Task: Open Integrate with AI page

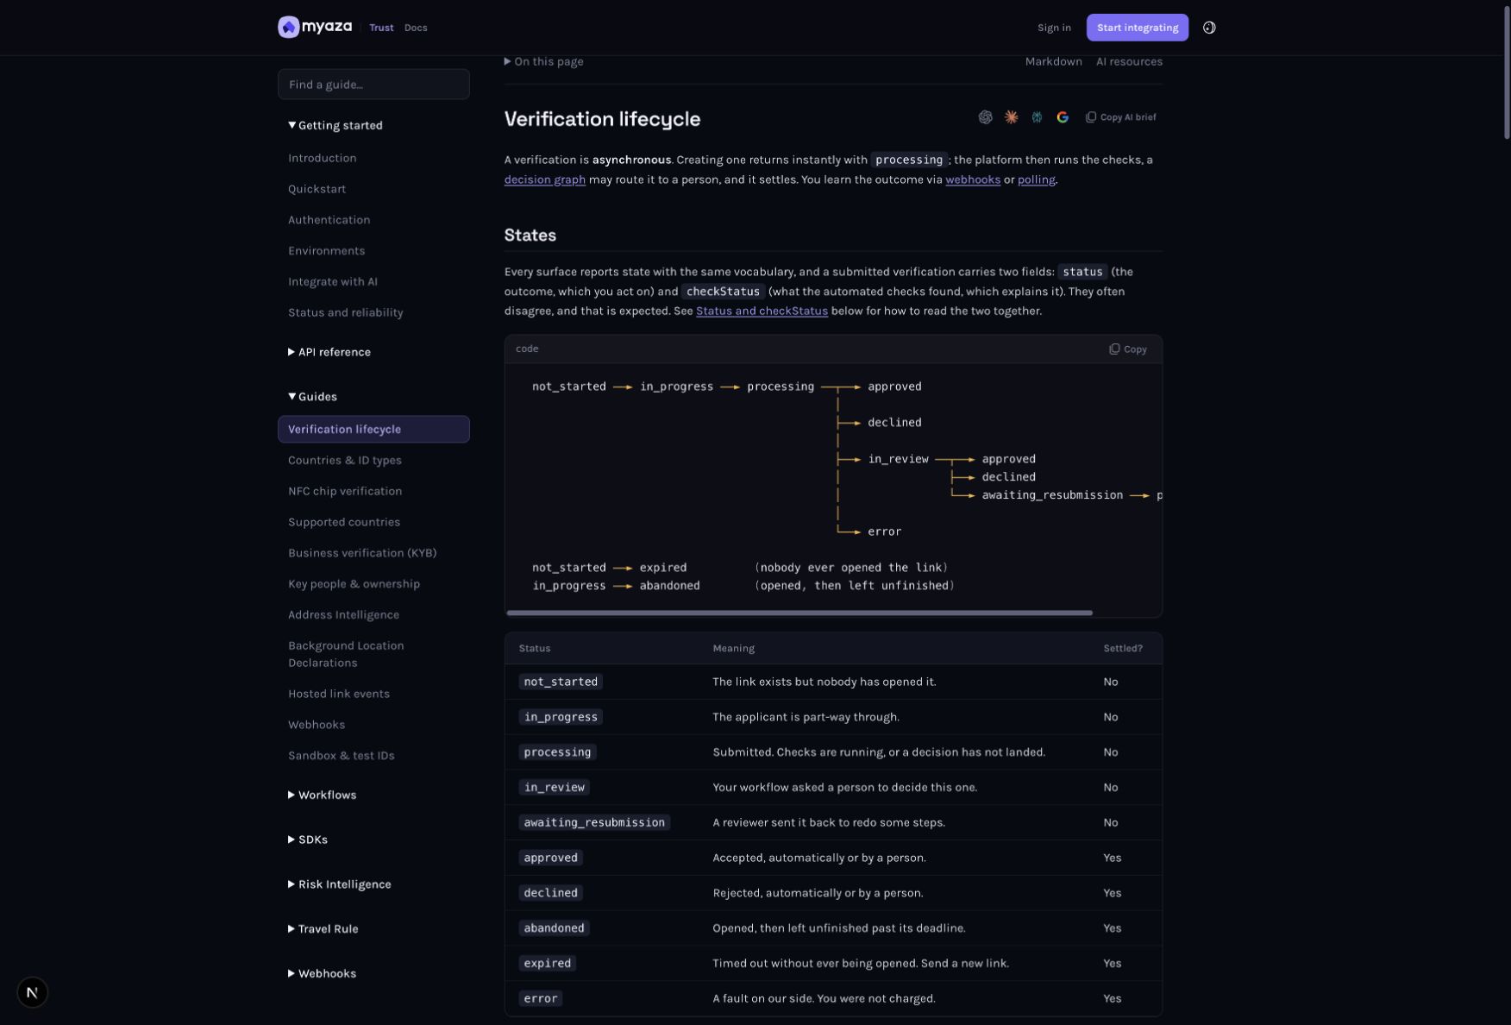Action: (332, 281)
